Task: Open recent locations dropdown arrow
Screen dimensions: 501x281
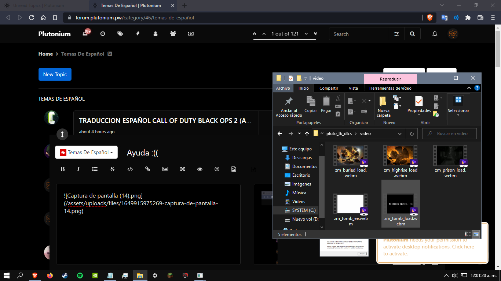Action: pos(299,134)
